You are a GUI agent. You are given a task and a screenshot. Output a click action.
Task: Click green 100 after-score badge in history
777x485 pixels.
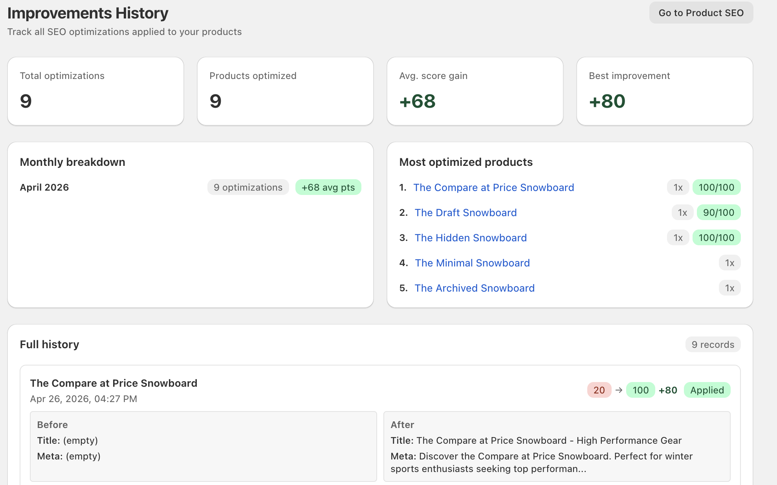pos(640,390)
